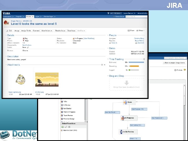Open assignee Christine Bang profile
The width and height of the screenshot is (188, 141).
(x=139, y=38)
